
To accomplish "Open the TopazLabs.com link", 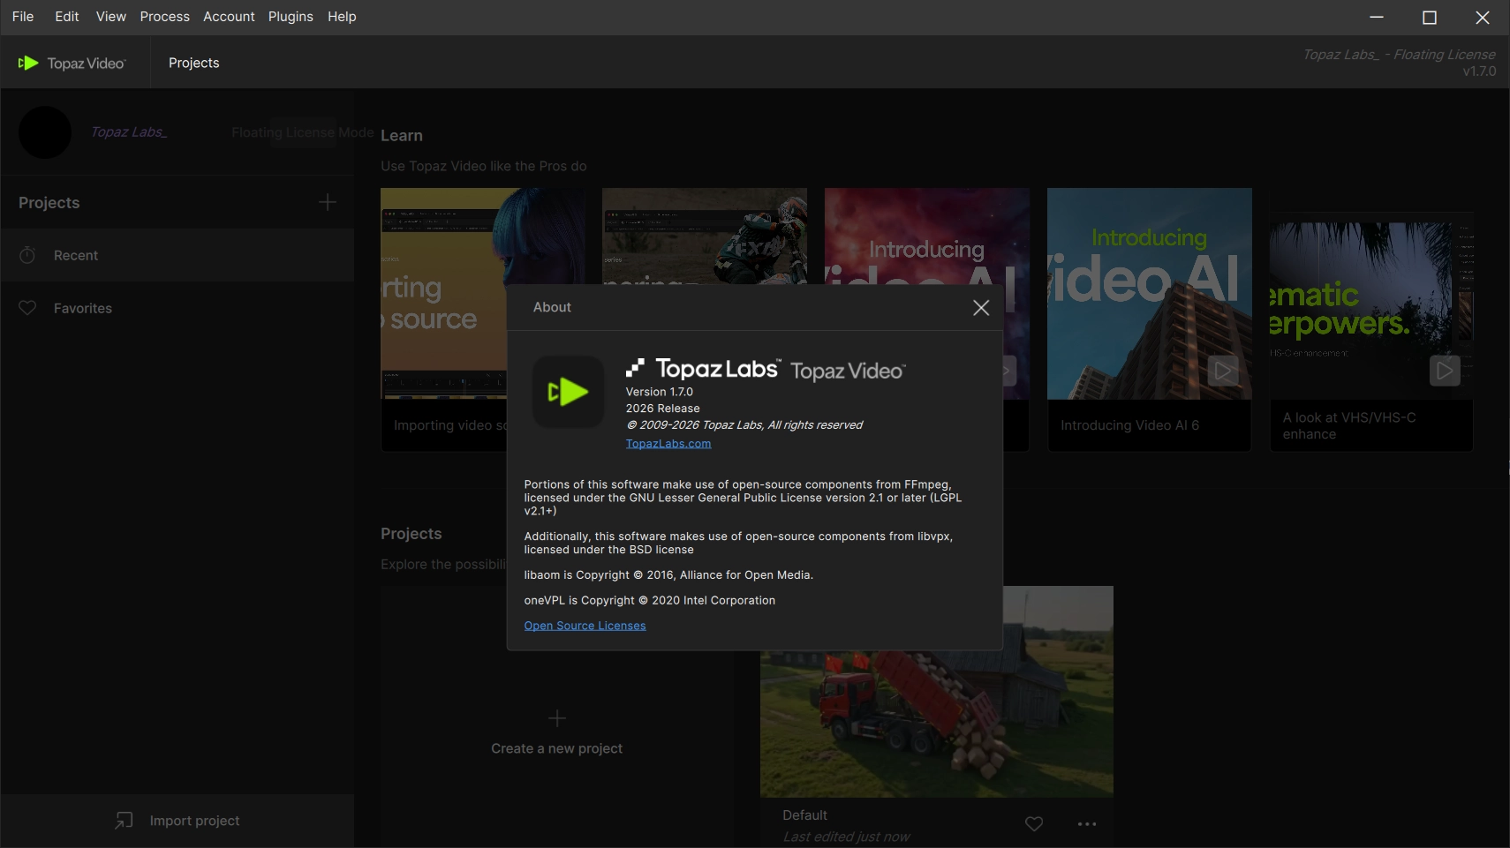I will click(x=668, y=444).
